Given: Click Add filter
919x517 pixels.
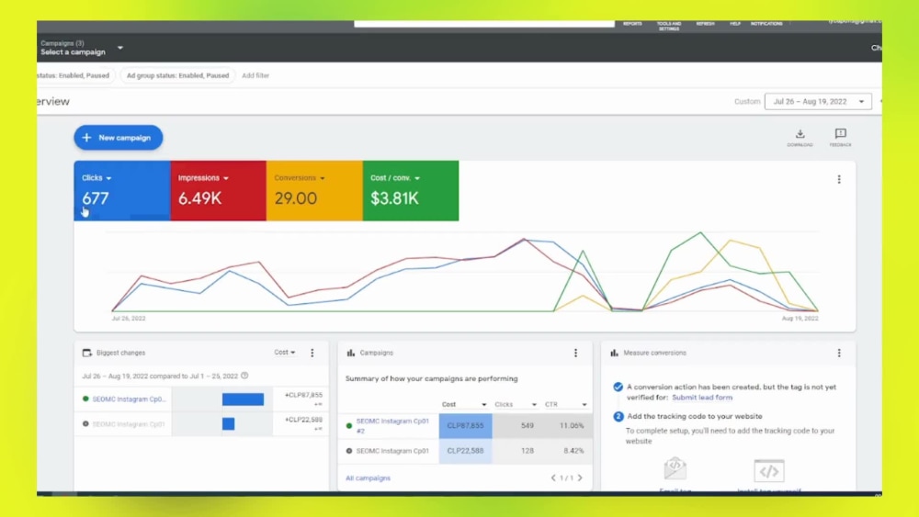Looking at the screenshot, I should point(255,75).
